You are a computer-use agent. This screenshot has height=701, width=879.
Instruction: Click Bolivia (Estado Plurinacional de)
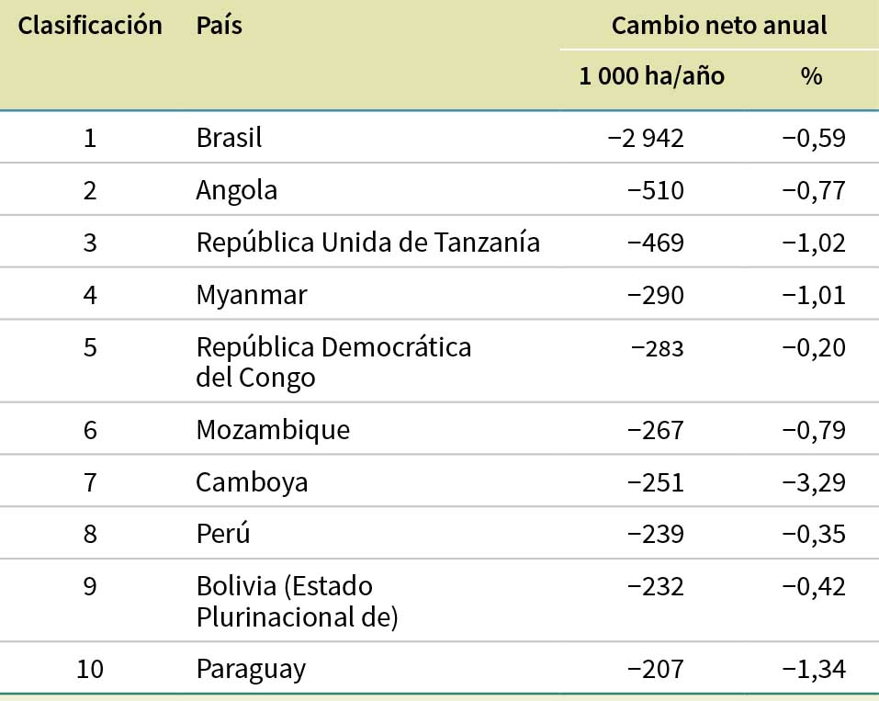click(x=296, y=602)
